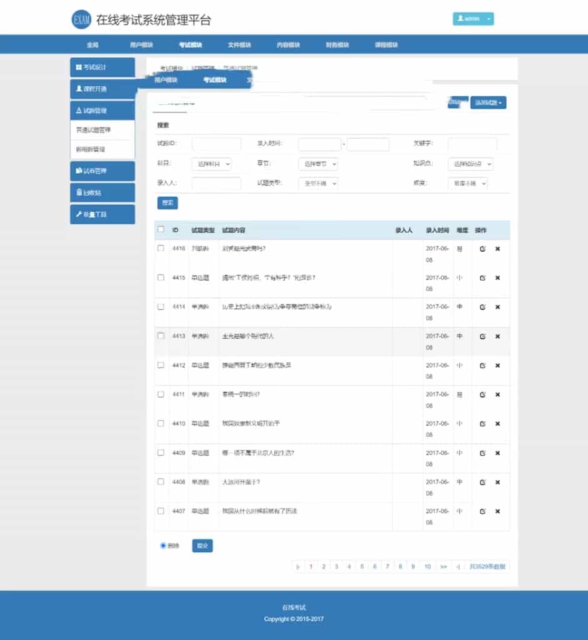Edit question row 4414
This screenshot has height=640, width=588.
[482, 307]
